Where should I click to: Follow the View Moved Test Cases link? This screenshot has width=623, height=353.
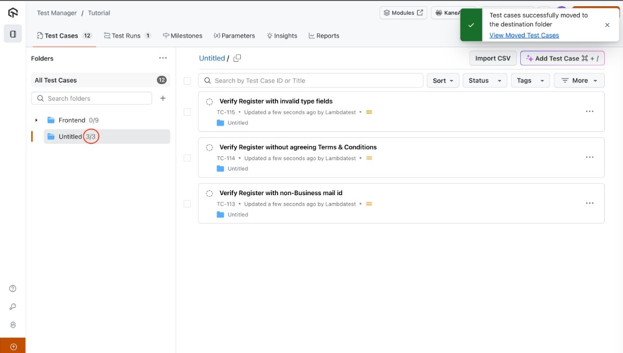(524, 35)
